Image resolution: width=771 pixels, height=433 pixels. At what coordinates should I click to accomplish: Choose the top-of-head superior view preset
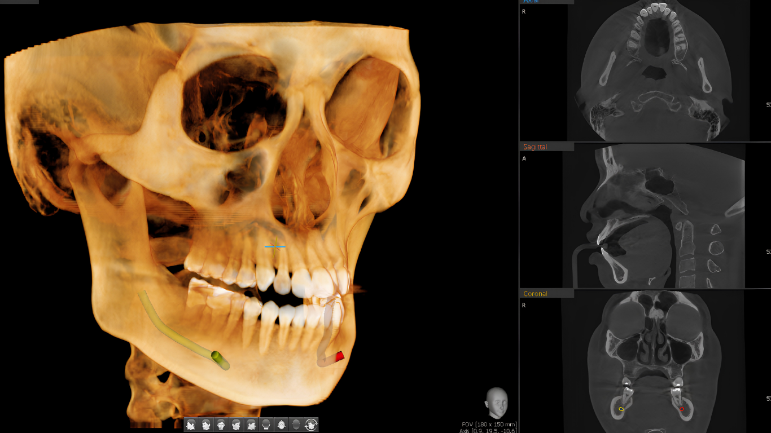pyautogui.click(x=296, y=425)
